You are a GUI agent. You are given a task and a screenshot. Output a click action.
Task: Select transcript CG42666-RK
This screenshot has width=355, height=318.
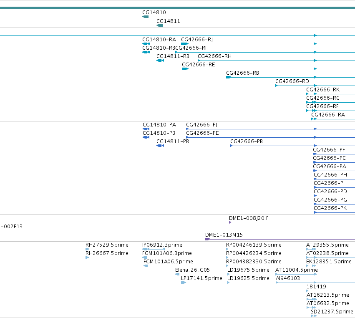click(323, 90)
